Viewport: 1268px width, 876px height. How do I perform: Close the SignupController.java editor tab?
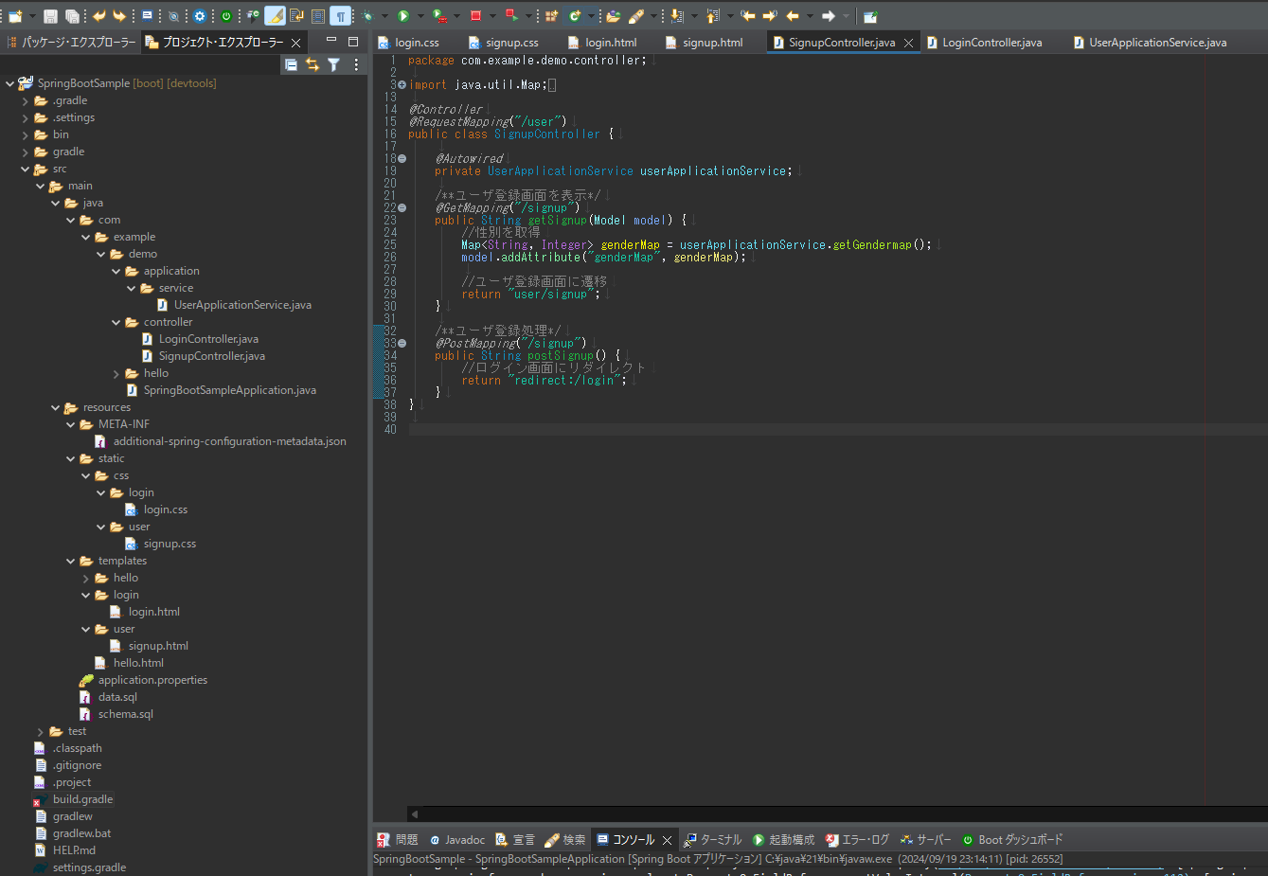click(908, 43)
